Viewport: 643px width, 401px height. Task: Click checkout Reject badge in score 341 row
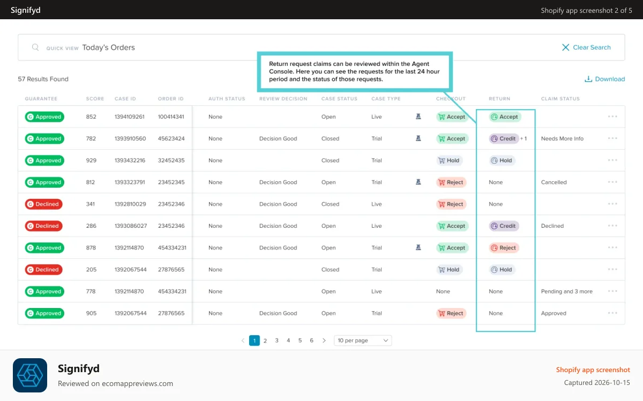(x=451, y=204)
